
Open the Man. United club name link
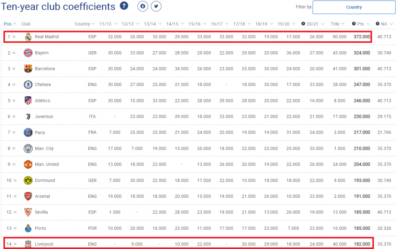point(47,164)
